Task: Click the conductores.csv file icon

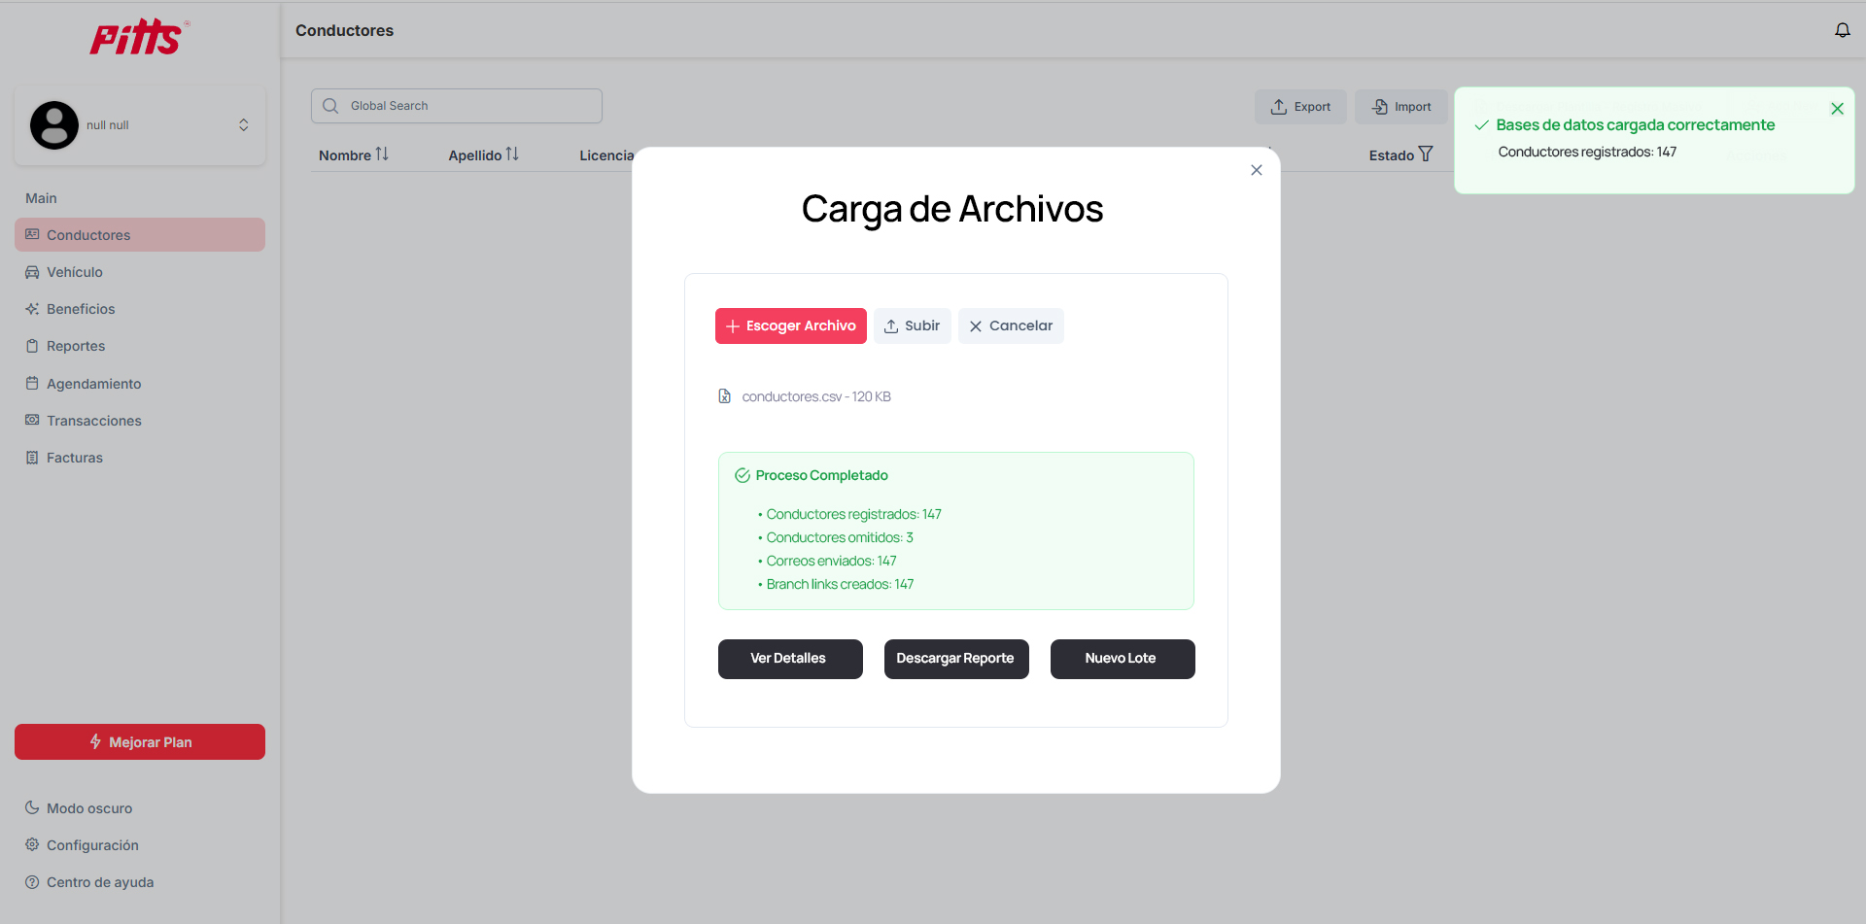Action: [x=724, y=396]
